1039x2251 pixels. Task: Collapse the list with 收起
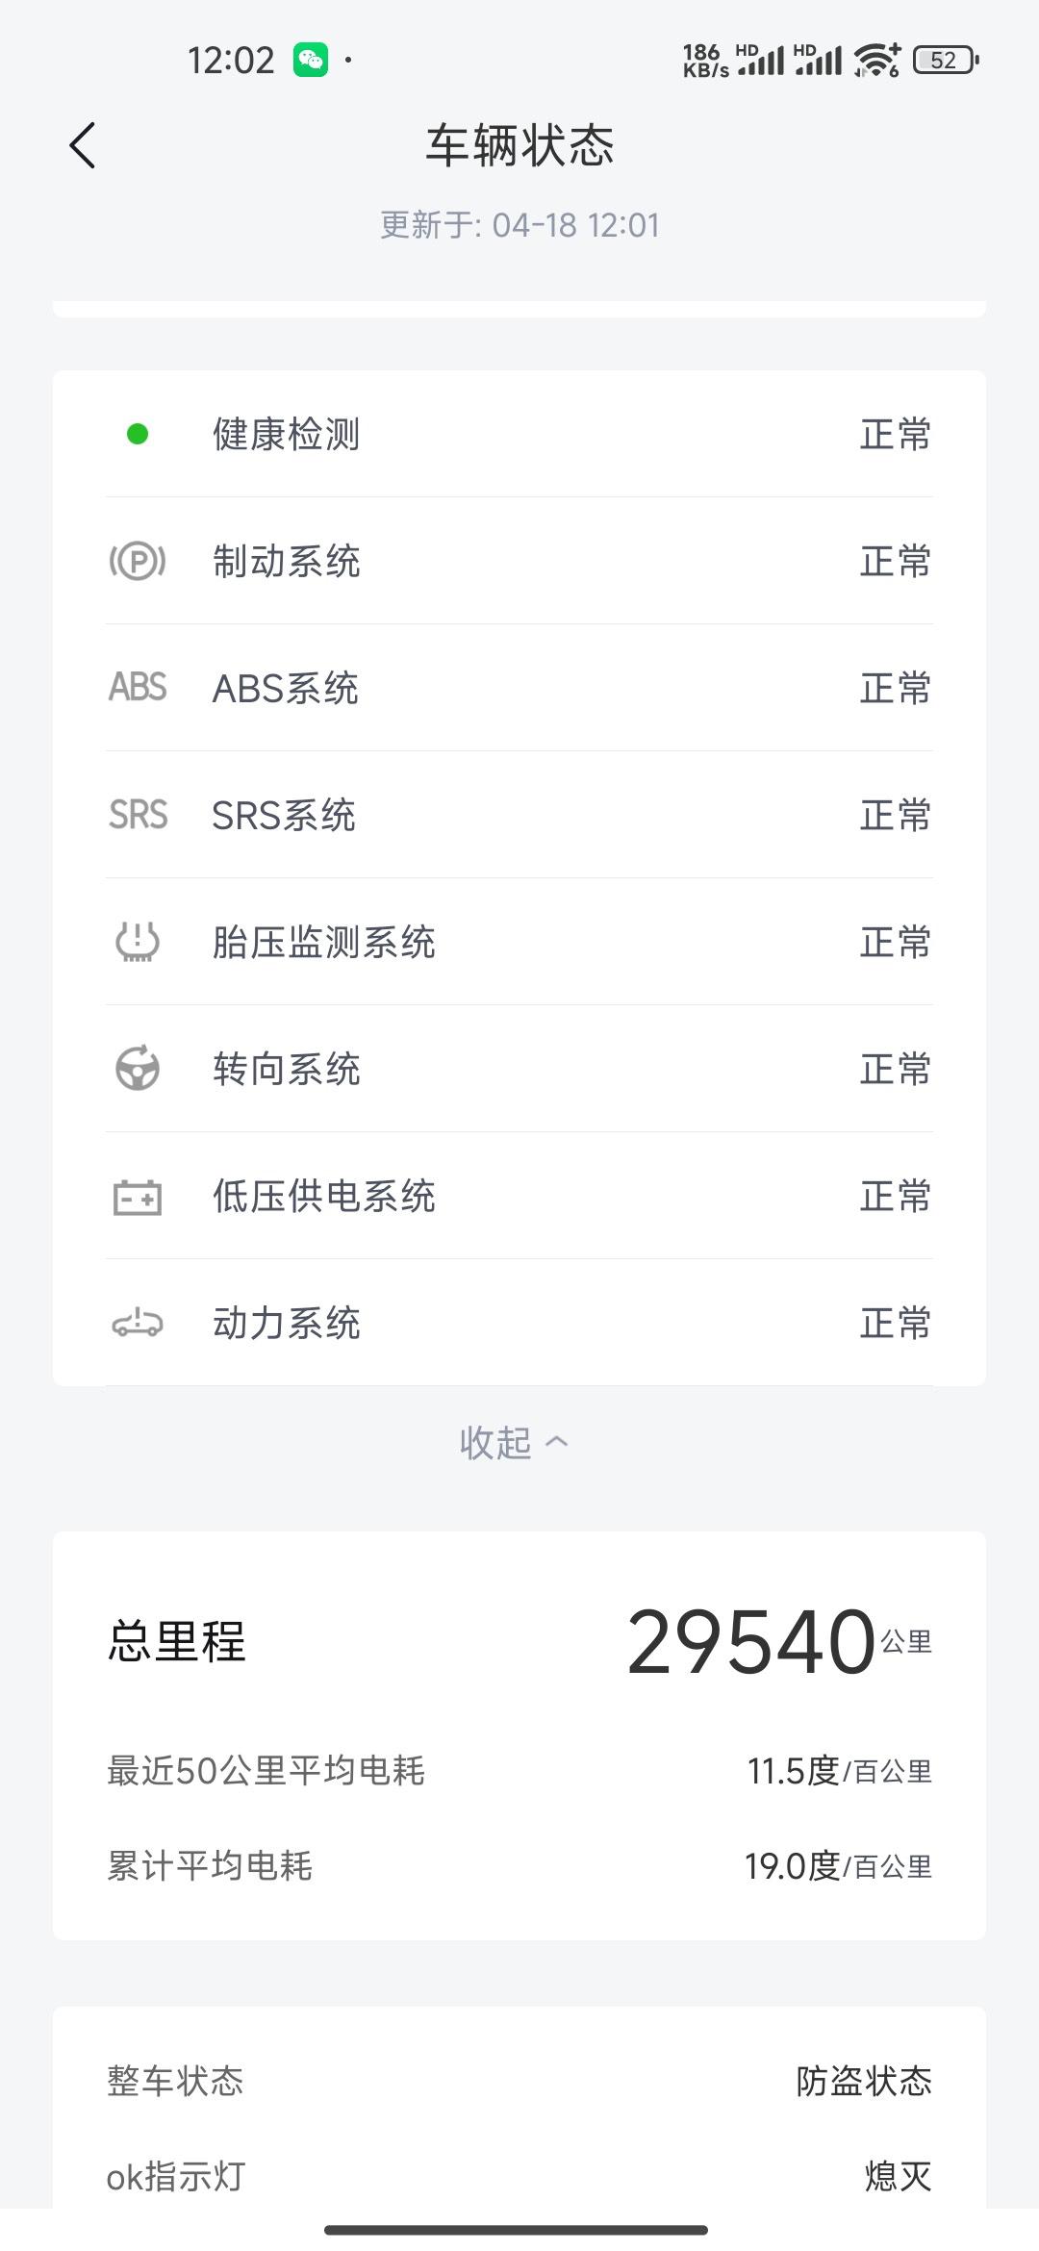(496, 1443)
